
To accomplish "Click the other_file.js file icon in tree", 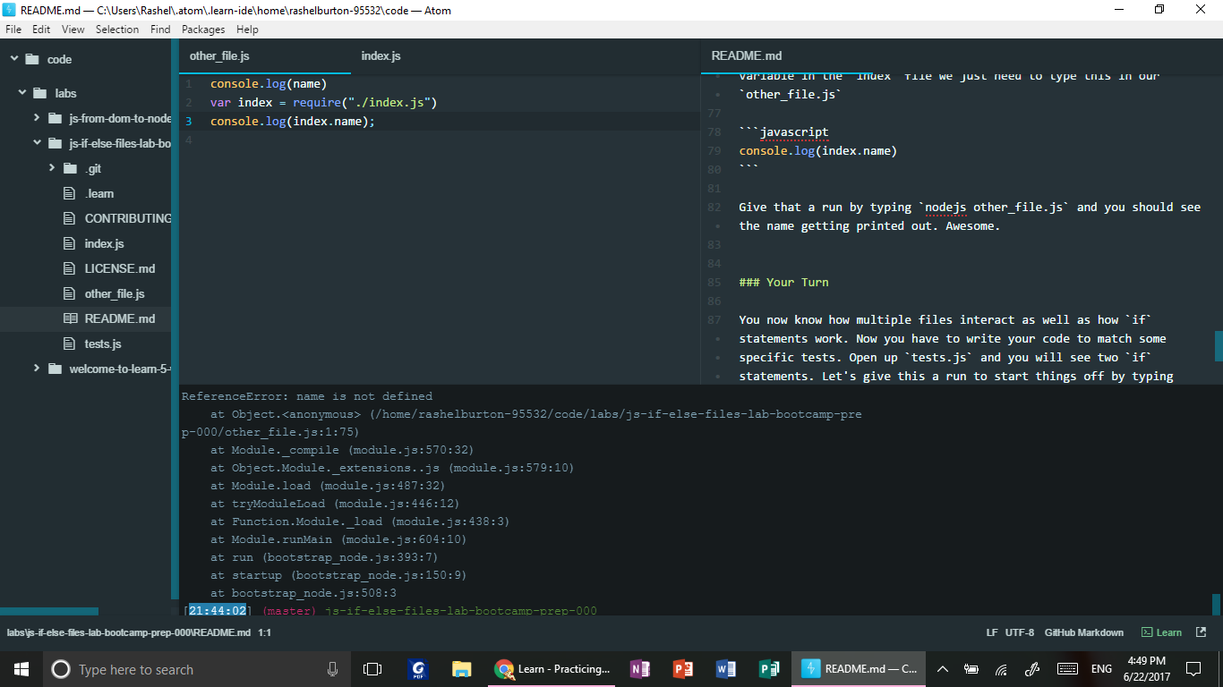I will [70, 293].
